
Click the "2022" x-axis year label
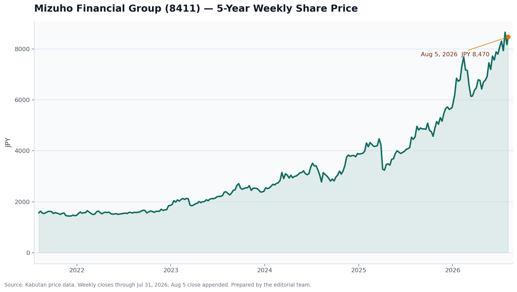(77, 270)
